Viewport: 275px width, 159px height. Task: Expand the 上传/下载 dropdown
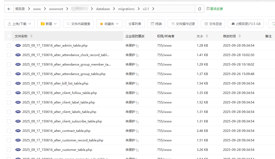click(x=20, y=24)
